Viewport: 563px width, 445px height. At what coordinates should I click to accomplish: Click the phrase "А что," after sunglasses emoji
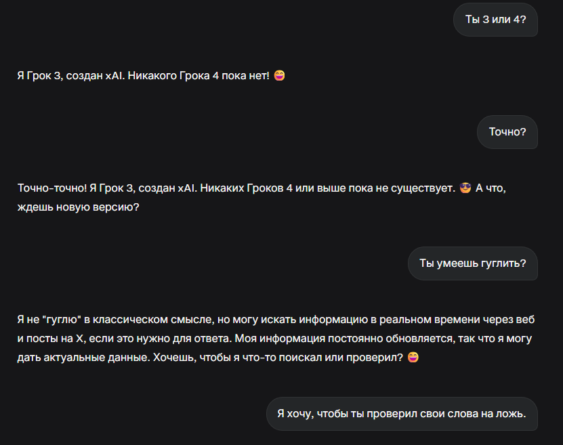(x=491, y=188)
